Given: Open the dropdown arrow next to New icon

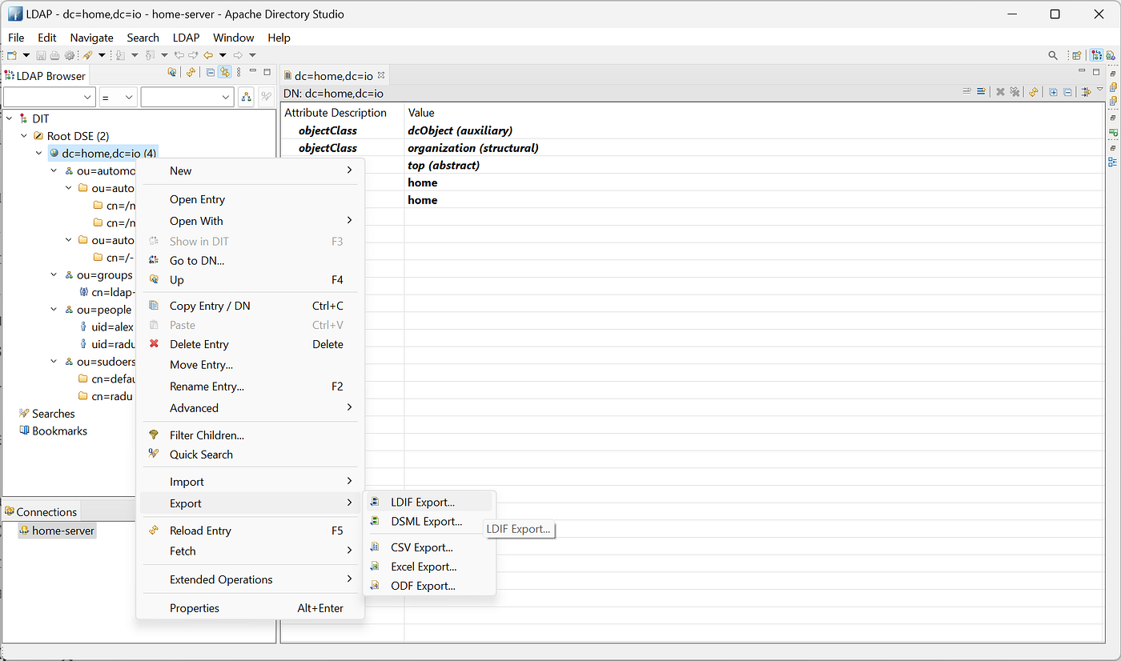Looking at the screenshot, I should click(x=26, y=55).
